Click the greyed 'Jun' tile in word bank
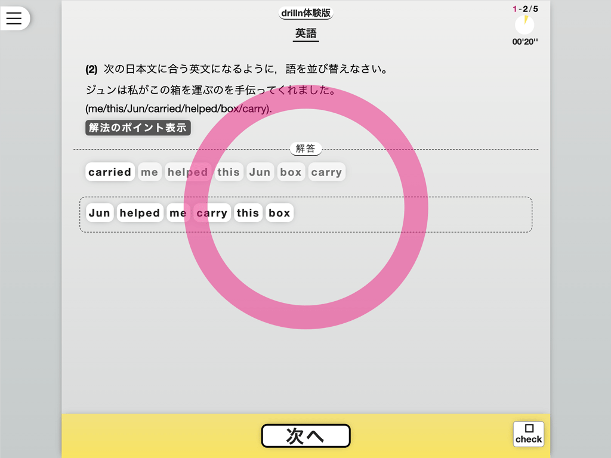The width and height of the screenshot is (611, 458). [x=260, y=172]
